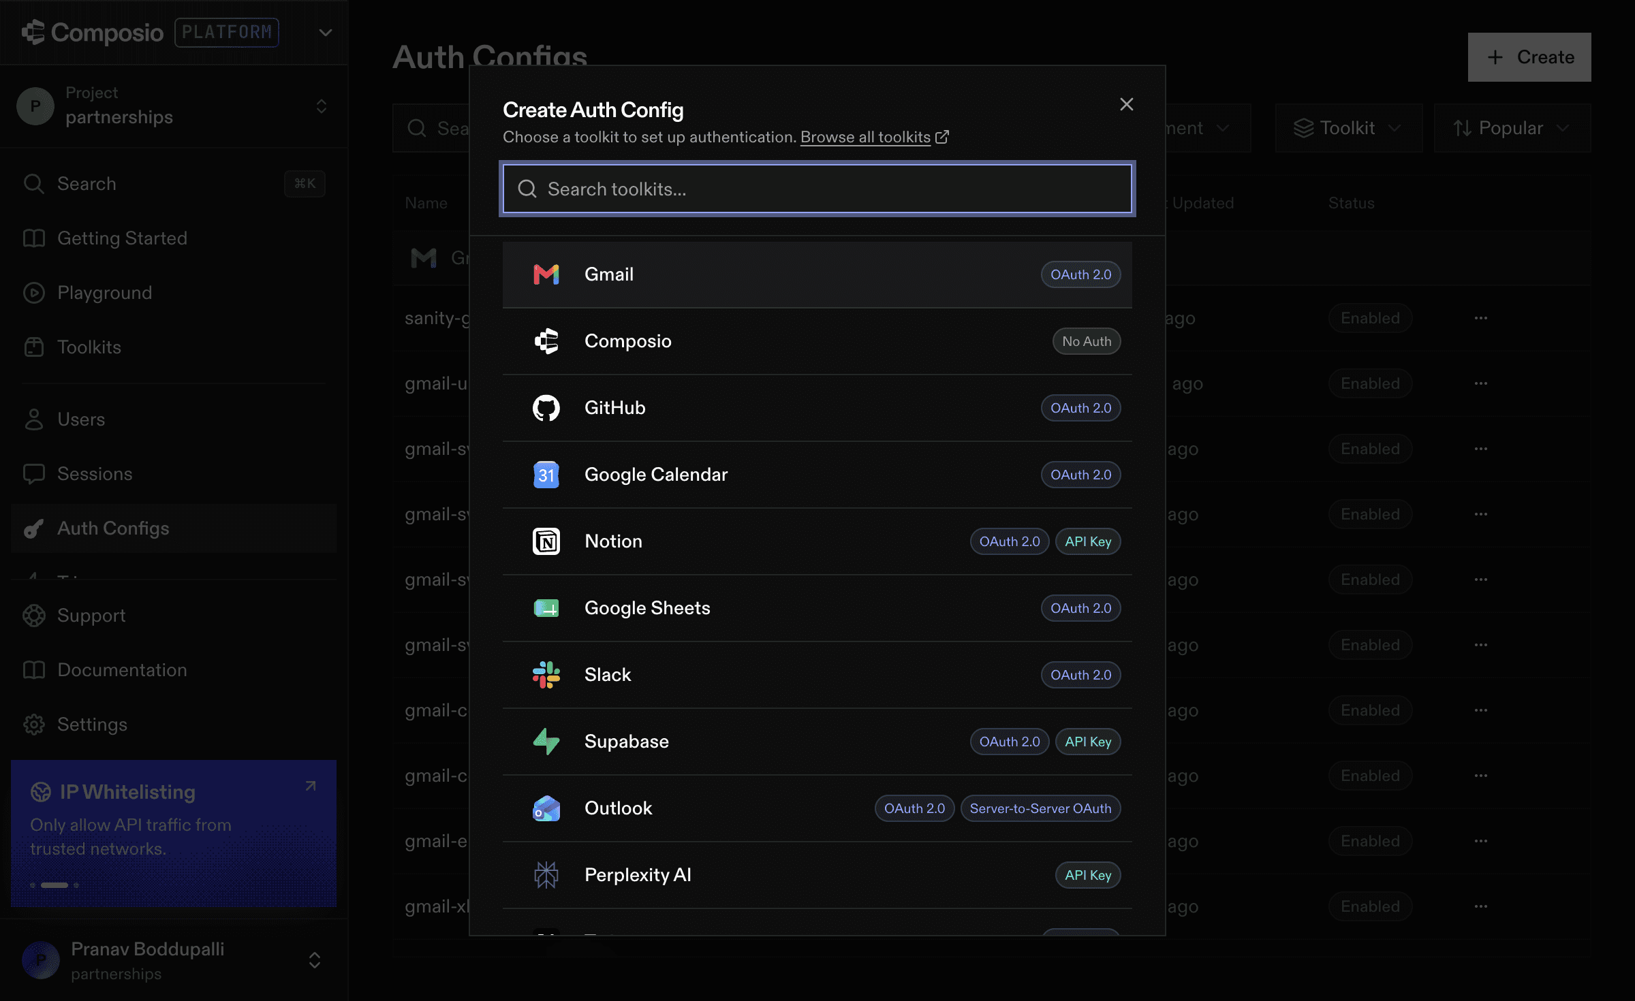Viewport: 1635px width, 1001px height.
Task: Select the Perplexity AI toolkit row
Action: [x=817, y=875]
